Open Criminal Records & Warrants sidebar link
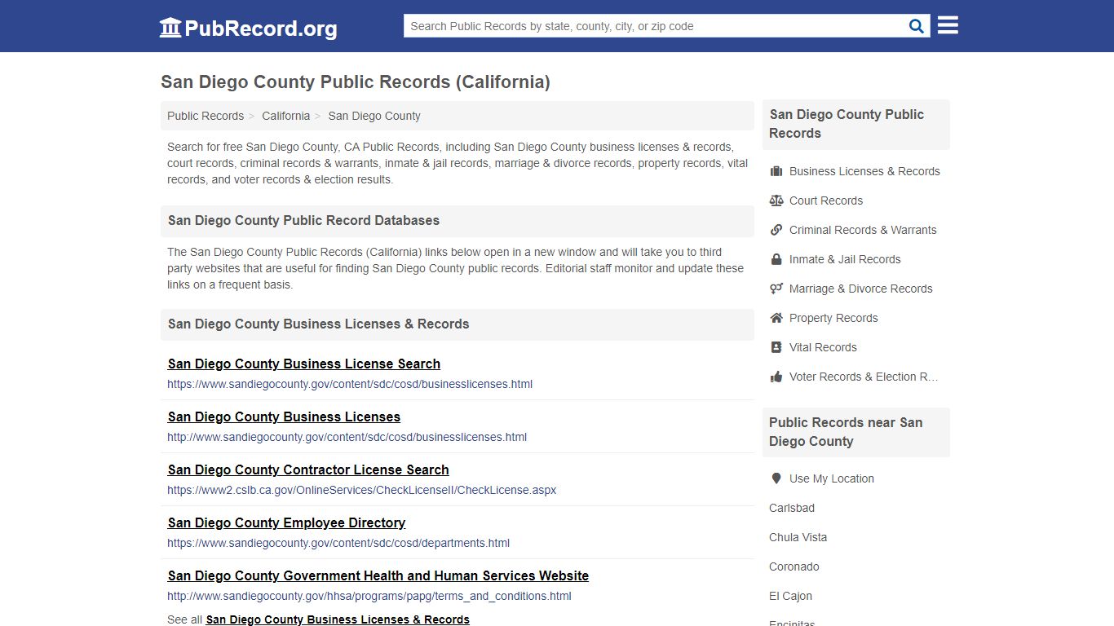 click(x=863, y=230)
